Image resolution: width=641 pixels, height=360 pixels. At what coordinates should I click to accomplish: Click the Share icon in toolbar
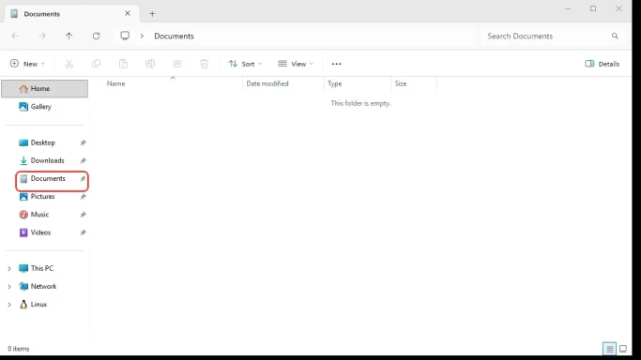pyautogui.click(x=177, y=64)
